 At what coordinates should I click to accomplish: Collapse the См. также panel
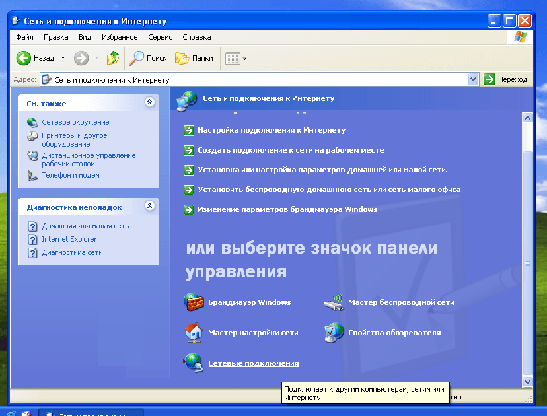click(x=149, y=102)
